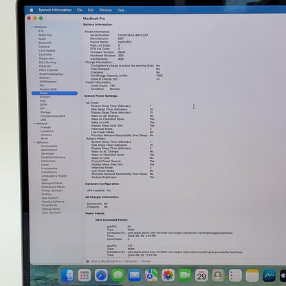Screen dimensions: 286x286
Task: Launch Safari from the Dock
Action: coord(101,275)
